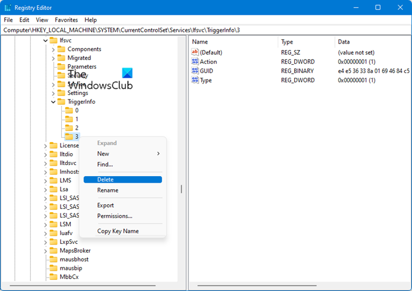Click the REG_BINARY type cell

pos(297,71)
